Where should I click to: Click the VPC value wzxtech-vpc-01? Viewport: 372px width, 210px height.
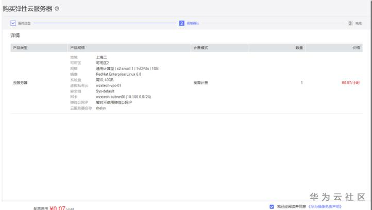pos(109,85)
